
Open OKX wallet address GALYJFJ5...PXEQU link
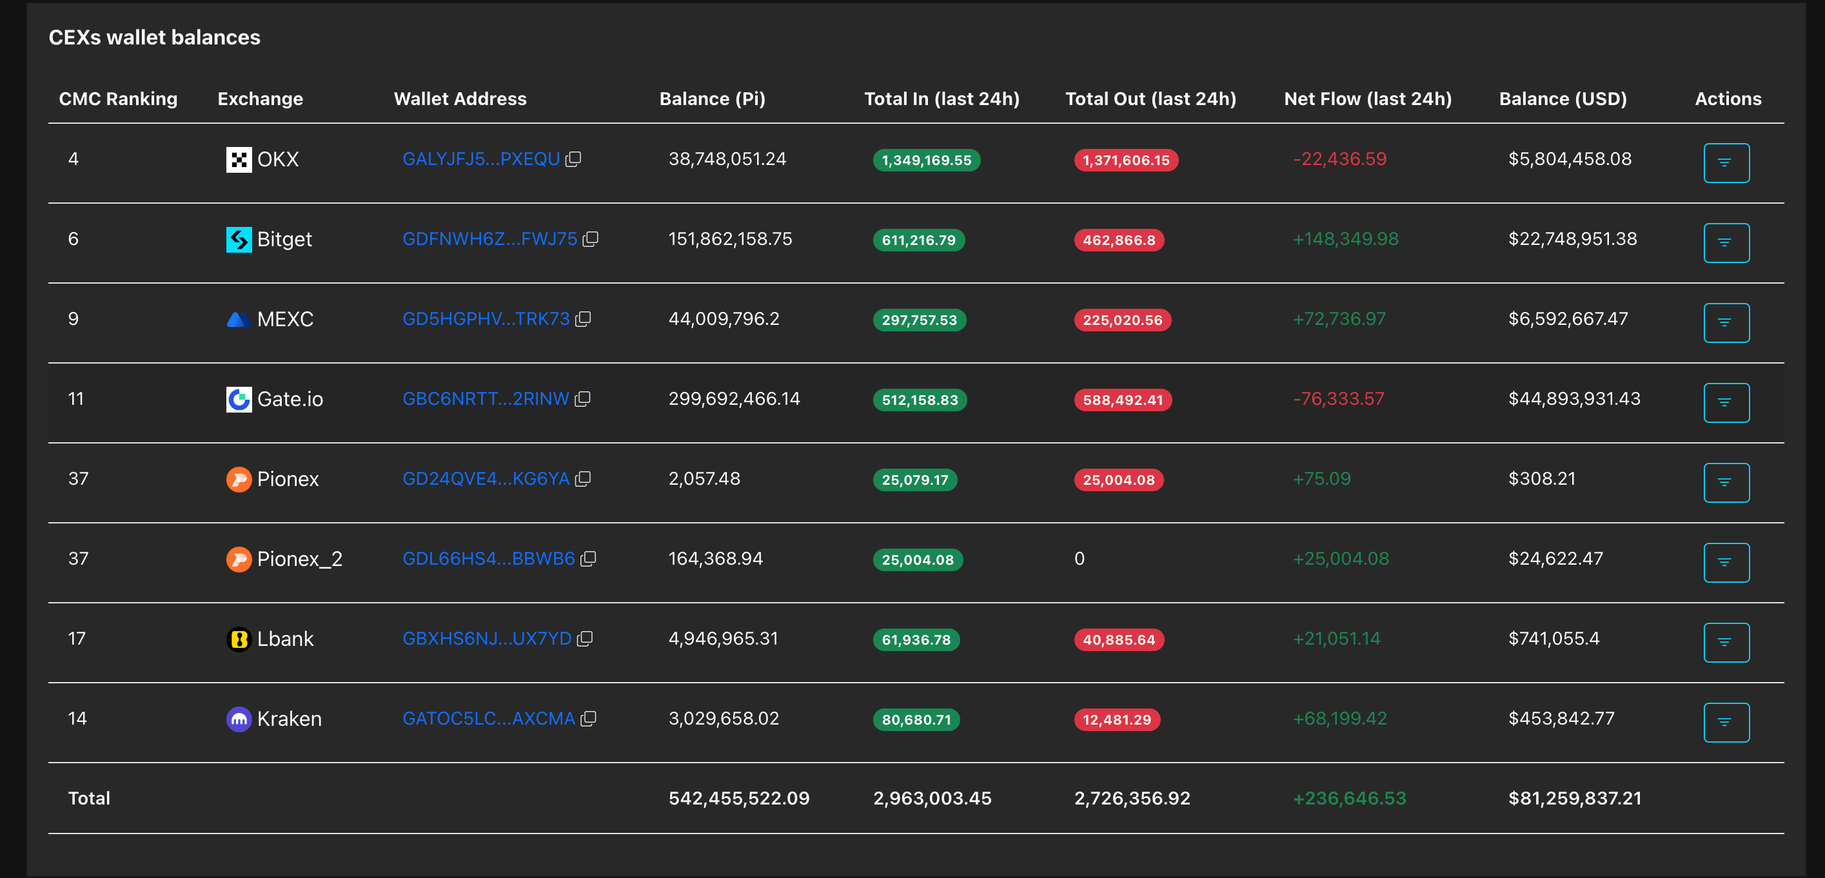481,159
